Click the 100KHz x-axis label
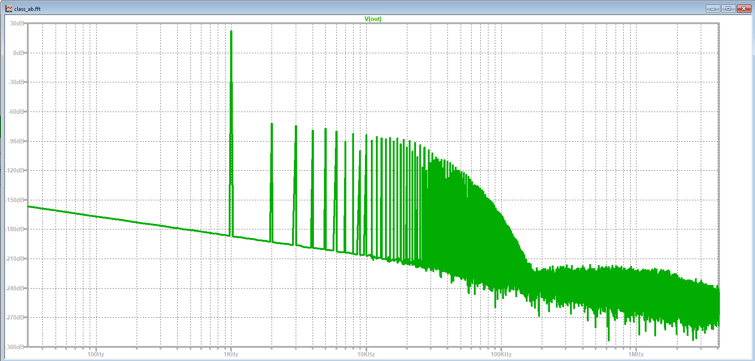This screenshot has height=361, width=755. click(x=501, y=354)
